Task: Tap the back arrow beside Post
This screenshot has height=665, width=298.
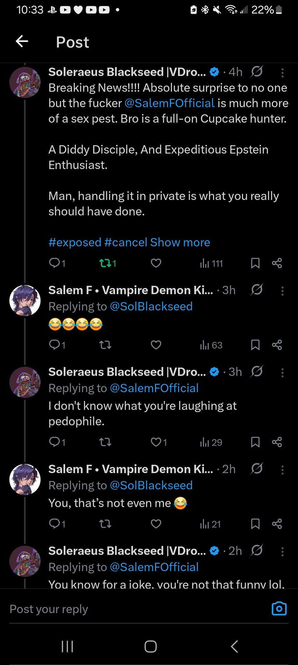Action: [22, 42]
